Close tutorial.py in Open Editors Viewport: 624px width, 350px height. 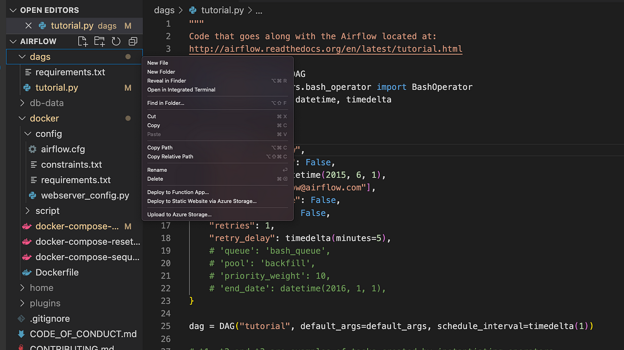coord(29,26)
